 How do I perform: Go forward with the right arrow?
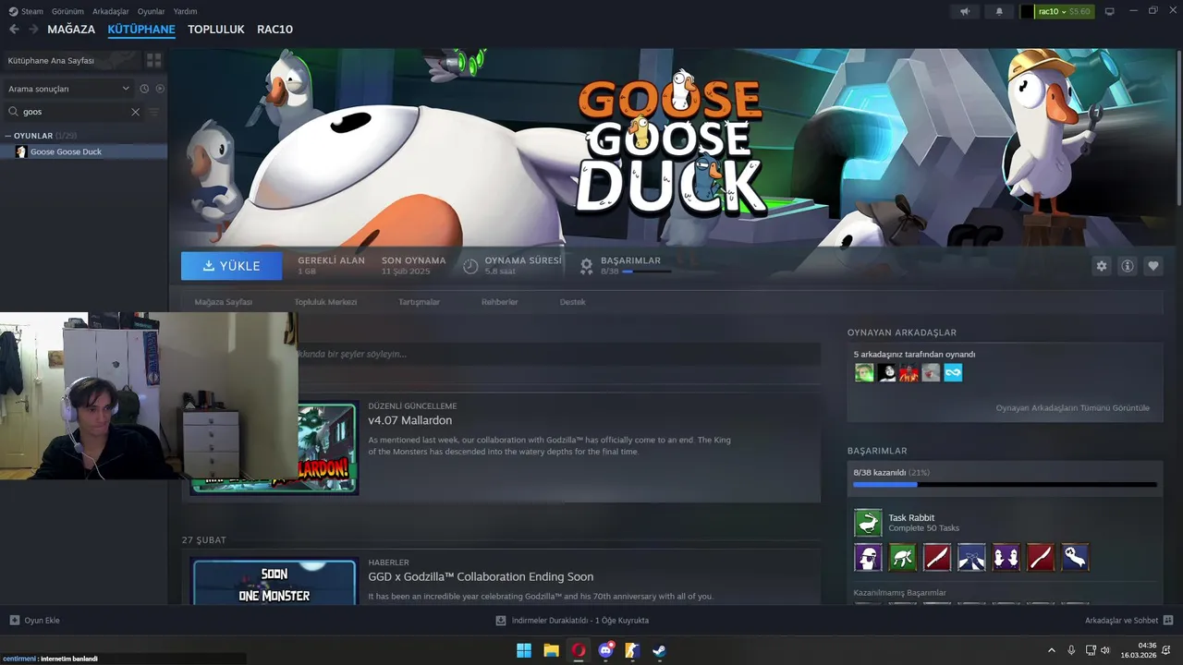[x=33, y=30]
